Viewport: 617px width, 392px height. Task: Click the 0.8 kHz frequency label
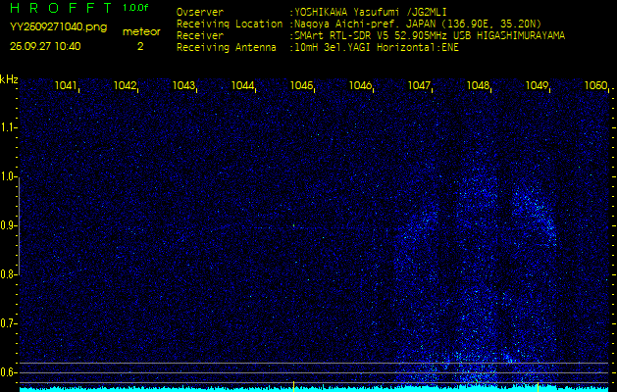pyautogui.click(x=7, y=274)
